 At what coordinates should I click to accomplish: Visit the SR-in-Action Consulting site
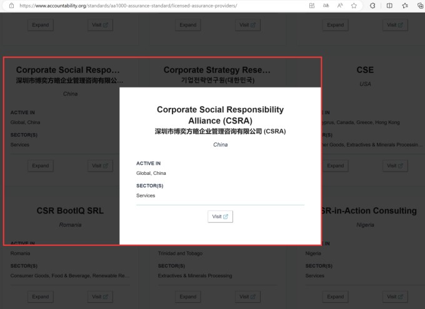[395, 297]
